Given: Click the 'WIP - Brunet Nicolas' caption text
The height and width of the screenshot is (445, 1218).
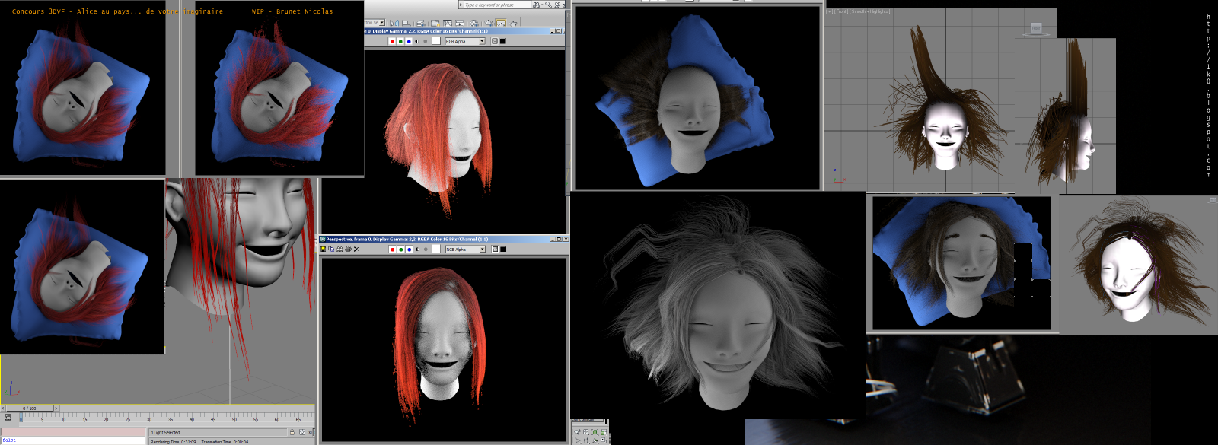Looking at the screenshot, I should coord(292,11).
